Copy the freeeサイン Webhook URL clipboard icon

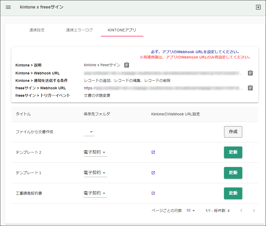pyautogui.click(x=250, y=88)
